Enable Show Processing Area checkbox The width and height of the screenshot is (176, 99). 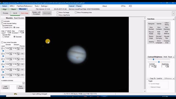coord(76,12)
